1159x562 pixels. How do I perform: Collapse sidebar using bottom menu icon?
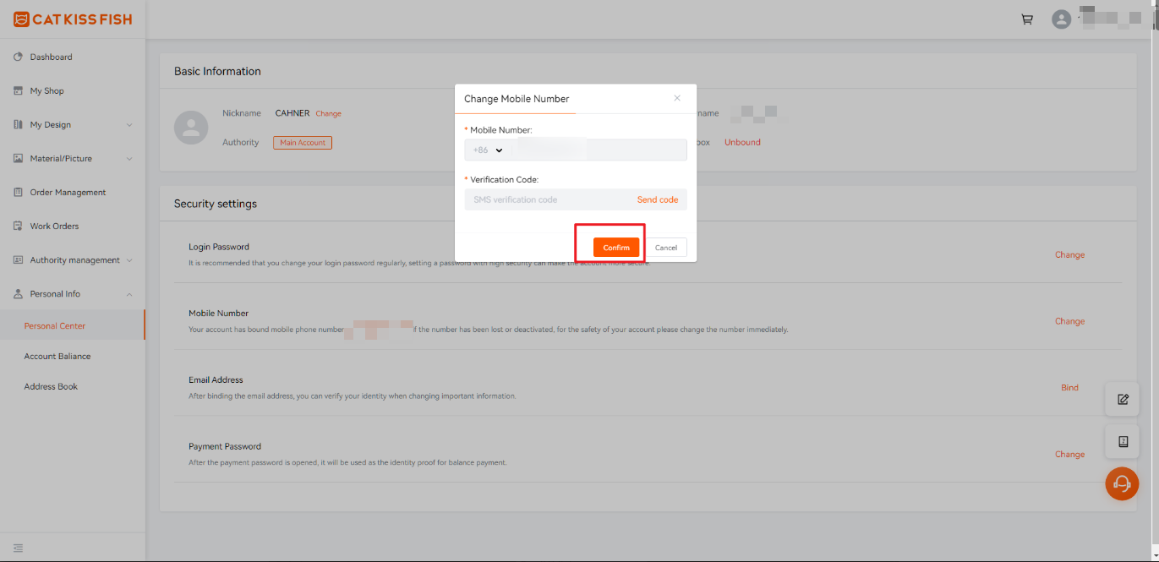click(18, 548)
